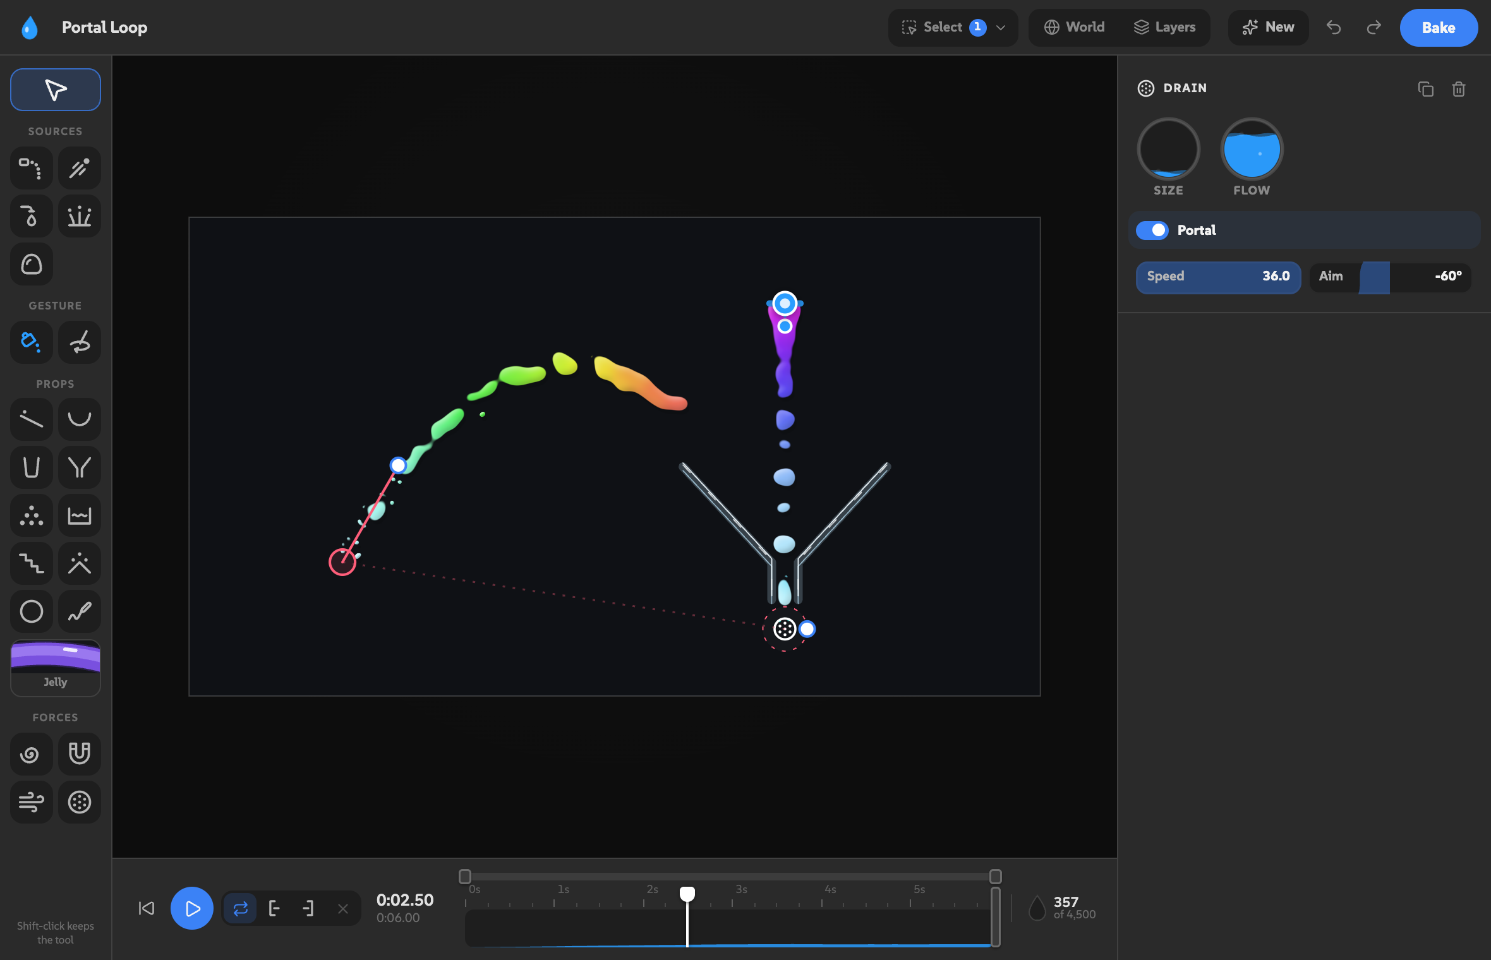The height and width of the screenshot is (960, 1491).
Task: Add the scattered pegs prop
Action: [32, 515]
